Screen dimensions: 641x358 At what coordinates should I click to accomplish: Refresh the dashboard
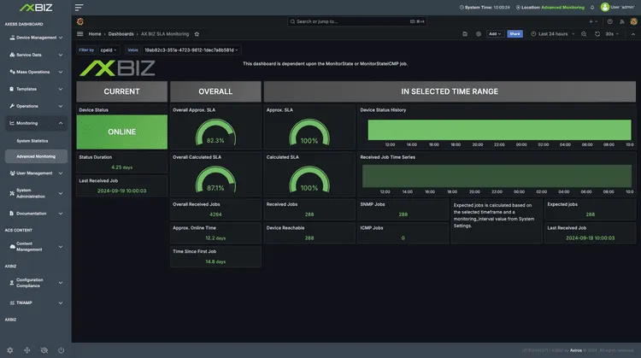click(597, 34)
